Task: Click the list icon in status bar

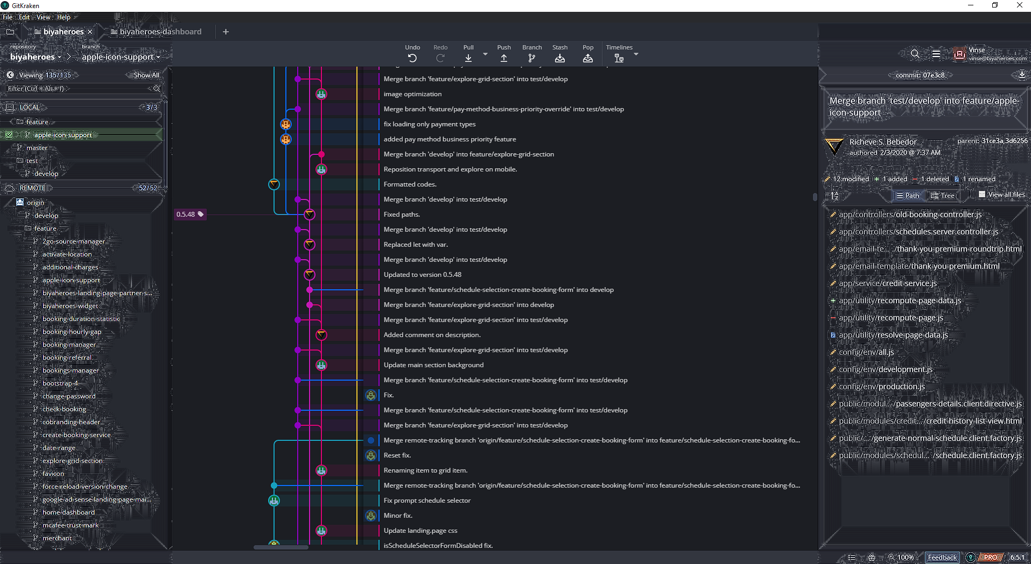Action: [x=852, y=558]
